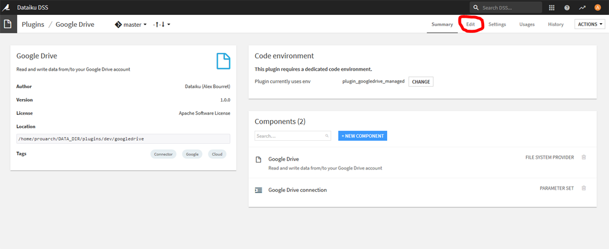Expand the master branch dropdown
Image resolution: width=609 pixels, height=249 pixels.
pos(131,24)
